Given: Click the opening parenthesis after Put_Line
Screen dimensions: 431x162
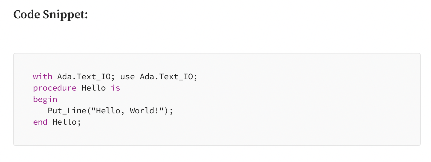Looking at the screenshot, I should coord(89,111).
